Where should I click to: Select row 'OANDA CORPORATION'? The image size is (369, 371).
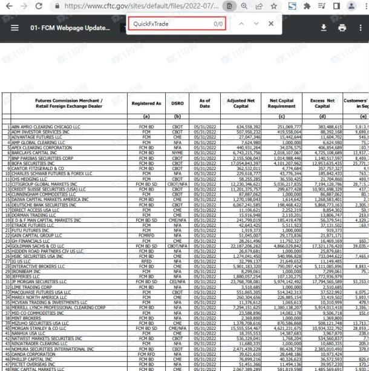click(x=186, y=354)
